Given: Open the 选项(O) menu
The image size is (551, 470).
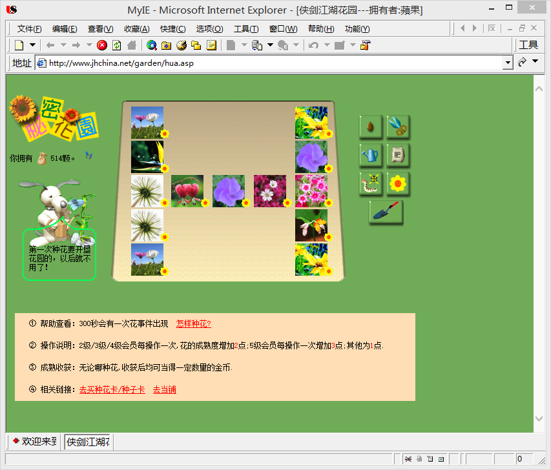Looking at the screenshot, I should [x=209, y=29].
